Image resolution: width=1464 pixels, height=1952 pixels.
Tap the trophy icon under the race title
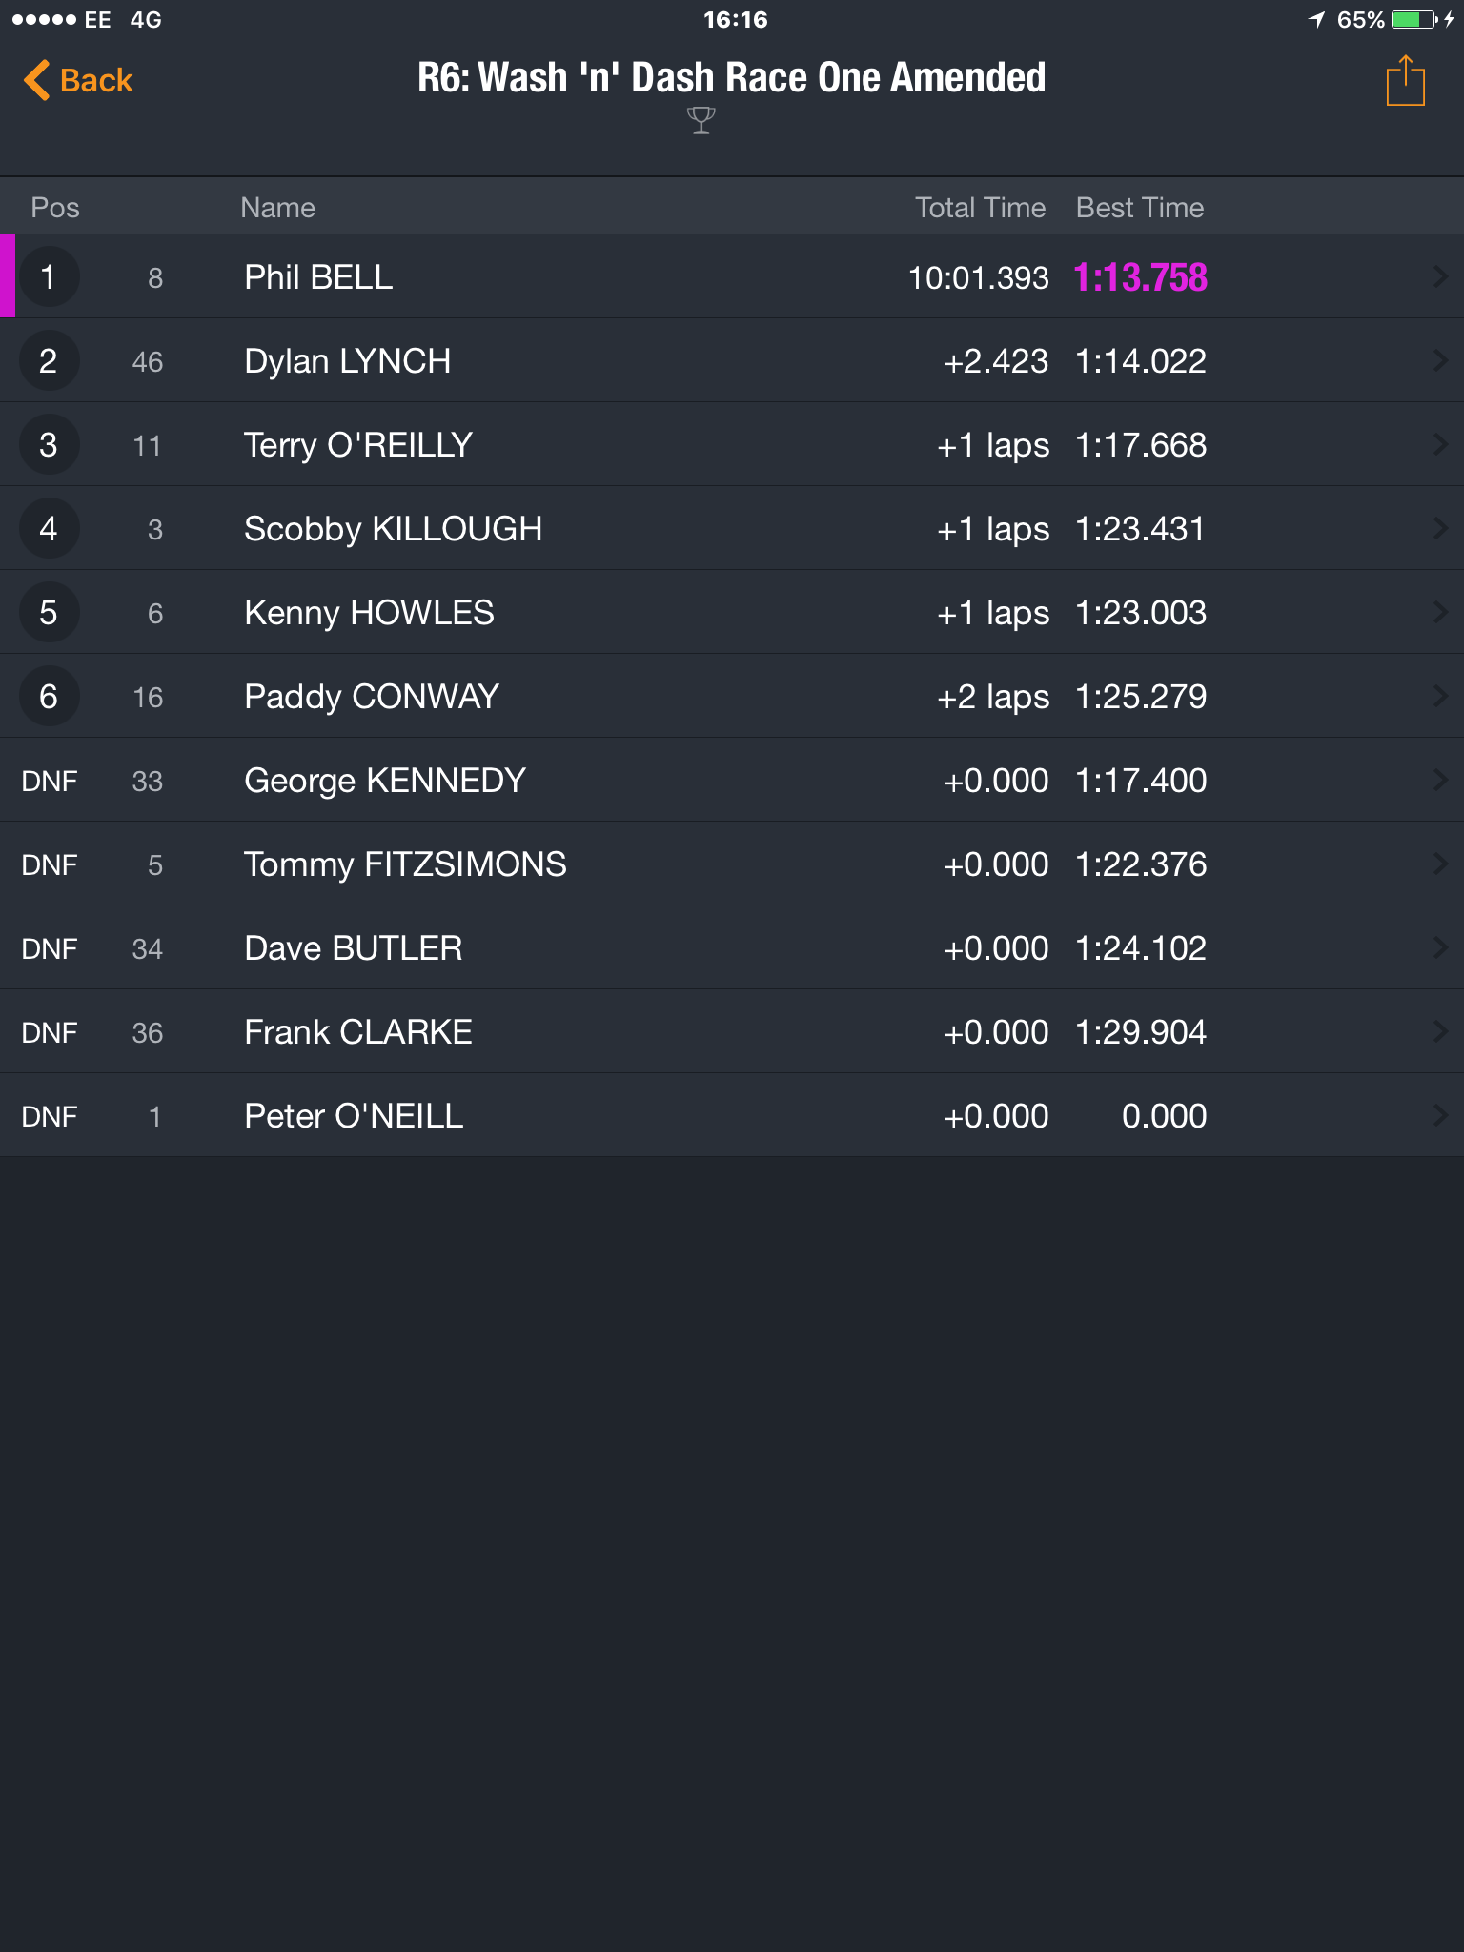[701, 120]
